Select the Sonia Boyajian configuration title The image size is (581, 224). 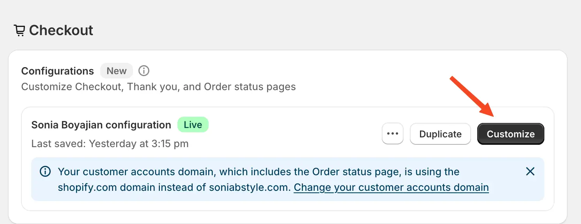[x=101, y=125]
